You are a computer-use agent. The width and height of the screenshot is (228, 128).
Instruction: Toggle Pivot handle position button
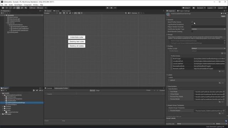[x=32, y=8]
